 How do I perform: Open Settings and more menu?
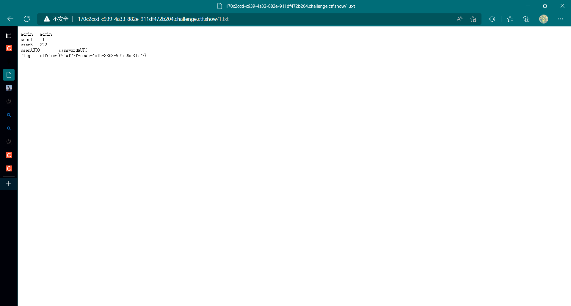pyautogui.click(x=561, y=19)
